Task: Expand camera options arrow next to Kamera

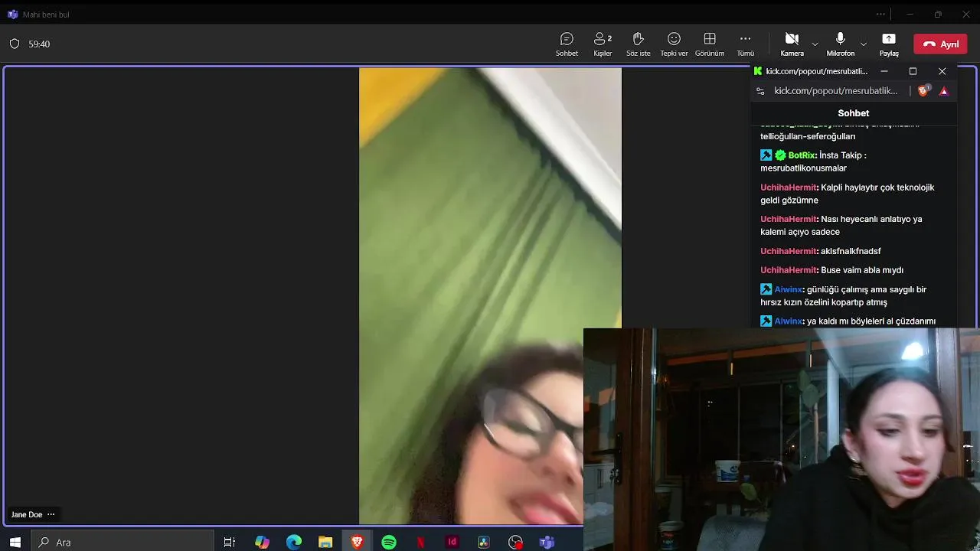Action: tap(815, 44)
